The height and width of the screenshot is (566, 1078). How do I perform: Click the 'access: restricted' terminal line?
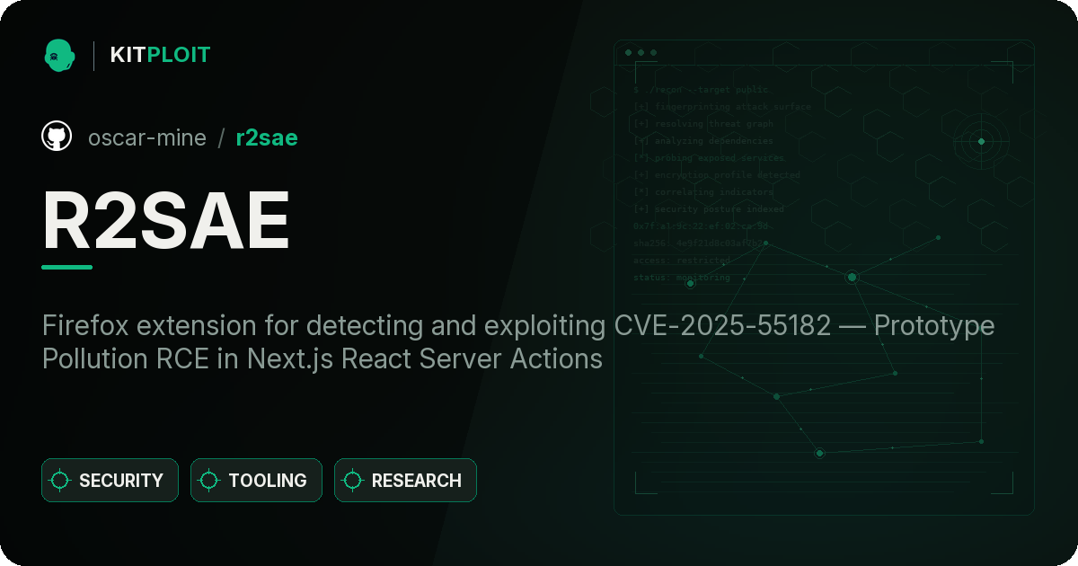point(682,261)
